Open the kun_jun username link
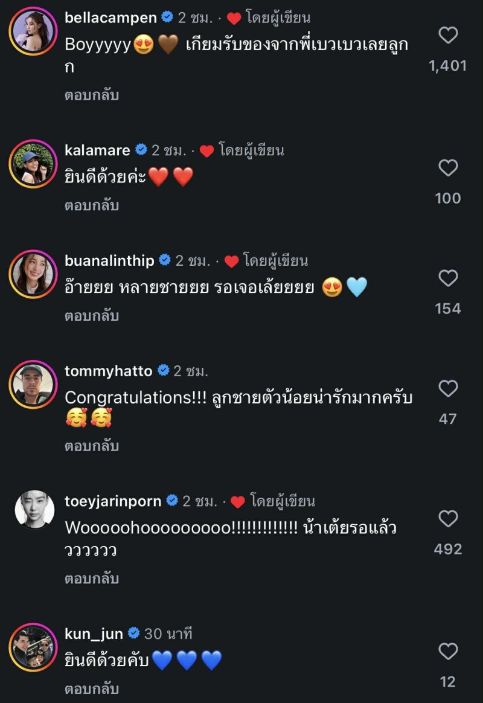This screenshot has width=483, height=703. click(x=94, y=634)
